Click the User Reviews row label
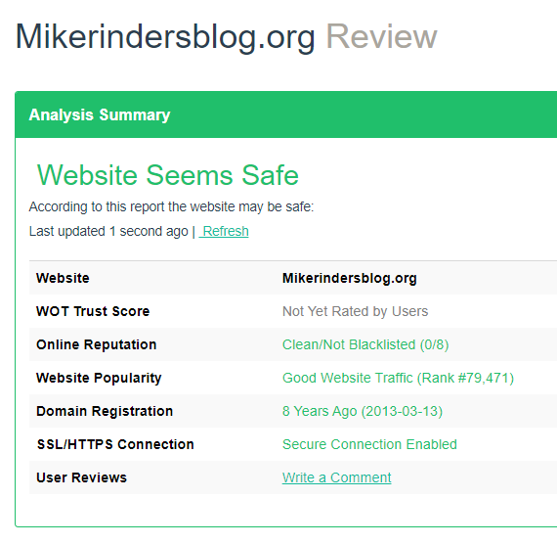Image resolution: width=557 pixels, height=544 pixels. (x=81, y=477)
